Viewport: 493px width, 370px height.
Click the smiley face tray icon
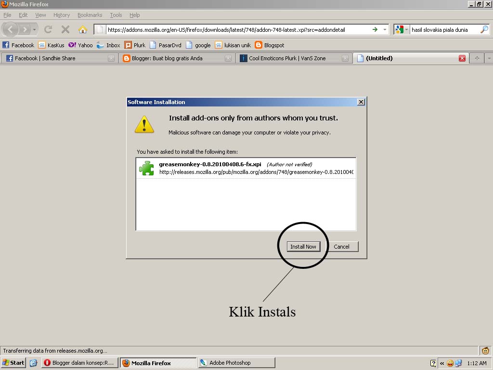click(450, 363)
